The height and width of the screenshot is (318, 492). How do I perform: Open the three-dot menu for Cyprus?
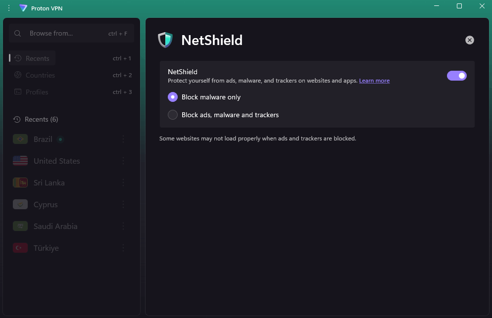pos(123,204)
